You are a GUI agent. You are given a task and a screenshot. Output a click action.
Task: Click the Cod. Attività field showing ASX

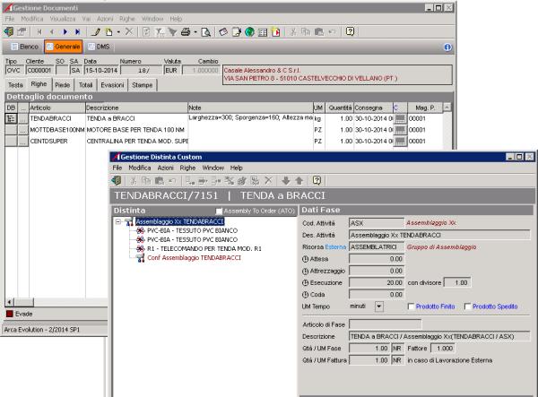pos(377,223)
